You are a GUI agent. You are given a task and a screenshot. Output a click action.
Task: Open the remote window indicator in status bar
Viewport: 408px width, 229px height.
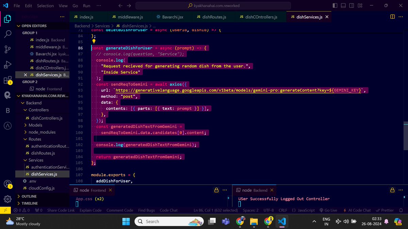5,210
